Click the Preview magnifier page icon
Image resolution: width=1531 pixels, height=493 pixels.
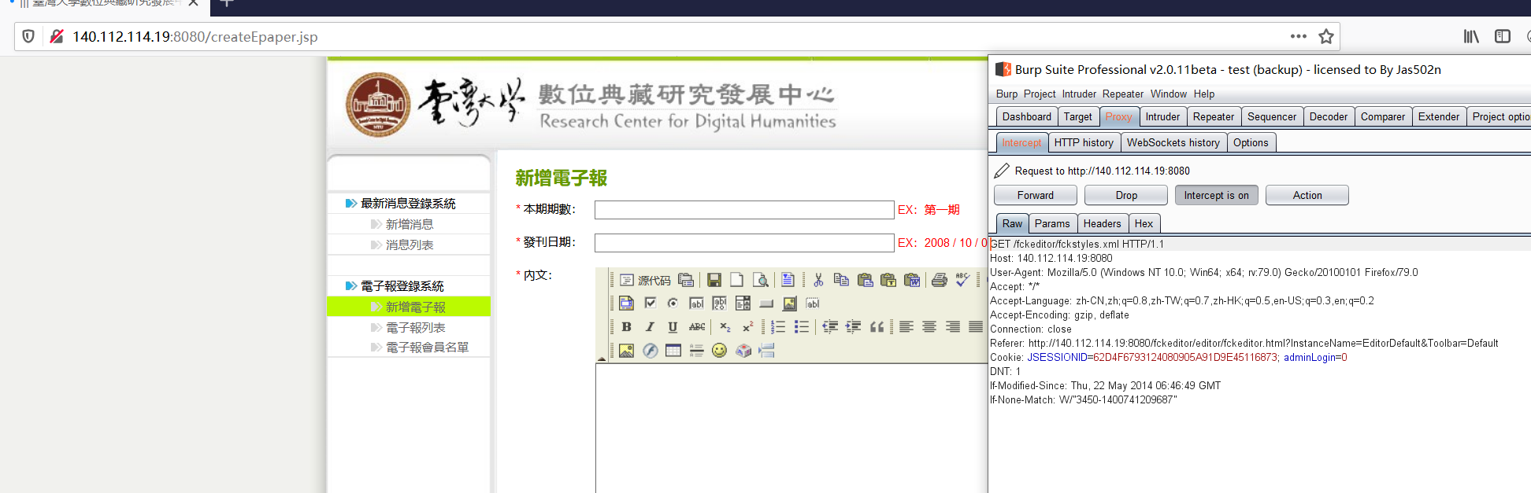760,280
